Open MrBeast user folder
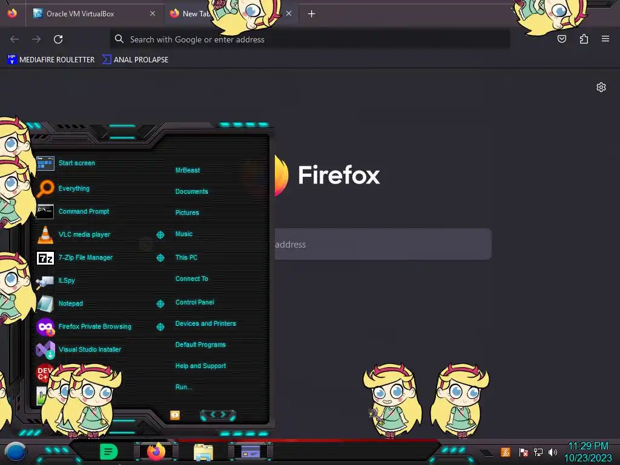The width and height of the screenshot is (620, 465). coord(188,170)
